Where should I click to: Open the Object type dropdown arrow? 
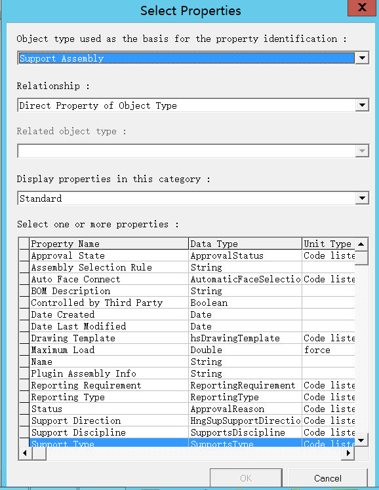(x=362, y=58)
